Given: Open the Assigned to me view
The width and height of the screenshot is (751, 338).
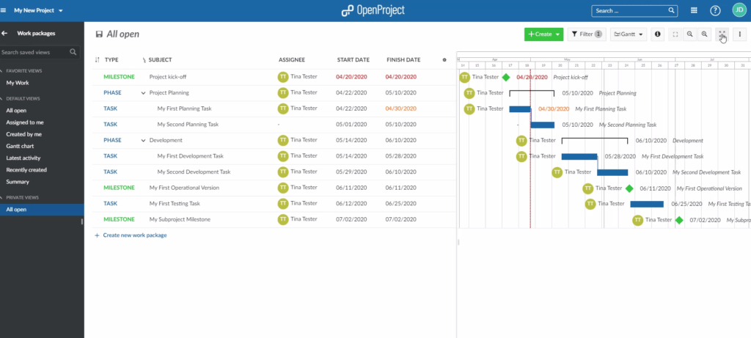Looking at the screenshot, I should pos(24,122).
